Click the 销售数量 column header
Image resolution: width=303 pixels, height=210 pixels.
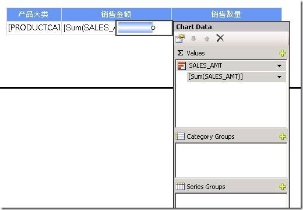[227, 15]
